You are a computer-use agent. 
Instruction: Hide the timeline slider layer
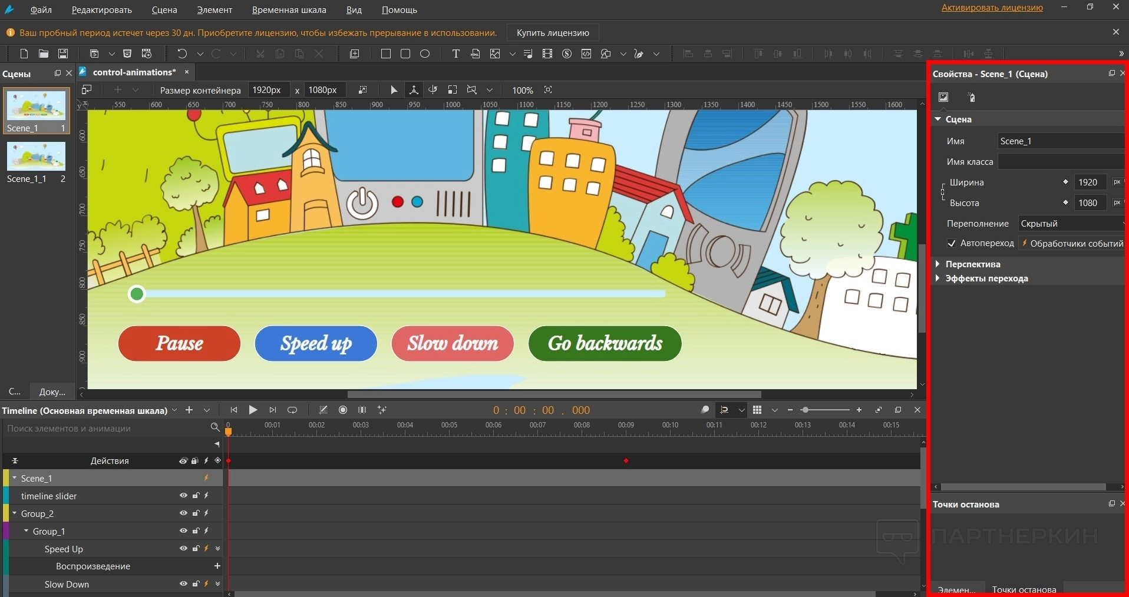click(x=183, y=496)
